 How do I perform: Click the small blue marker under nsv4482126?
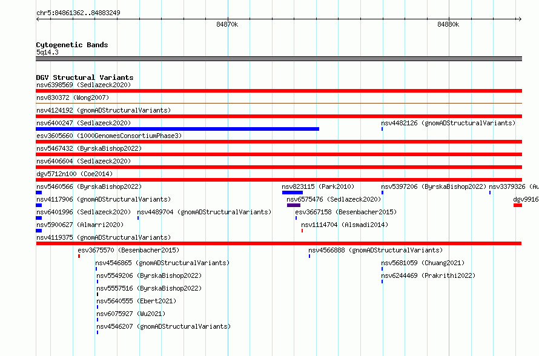pos(382,129)
